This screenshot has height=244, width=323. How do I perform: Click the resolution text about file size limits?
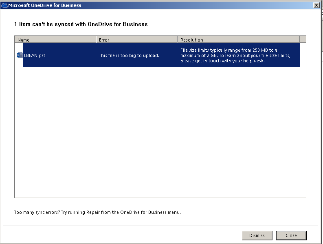235,55
